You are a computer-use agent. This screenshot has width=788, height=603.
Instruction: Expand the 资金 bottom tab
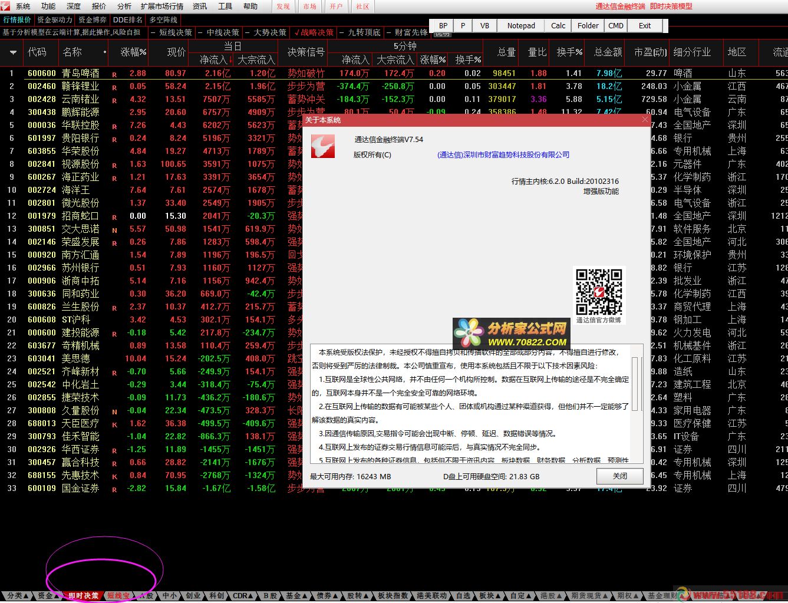(x=48, y=596)
